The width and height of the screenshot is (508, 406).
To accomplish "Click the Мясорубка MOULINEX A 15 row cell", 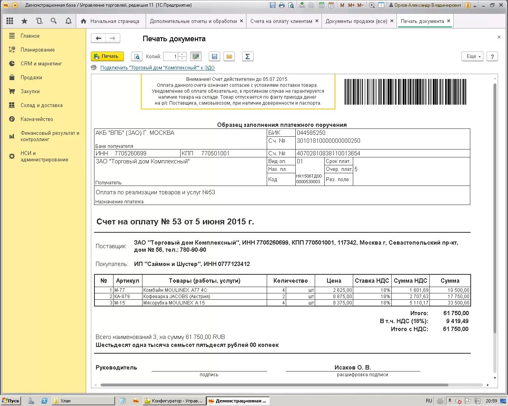I will point(204,303).
